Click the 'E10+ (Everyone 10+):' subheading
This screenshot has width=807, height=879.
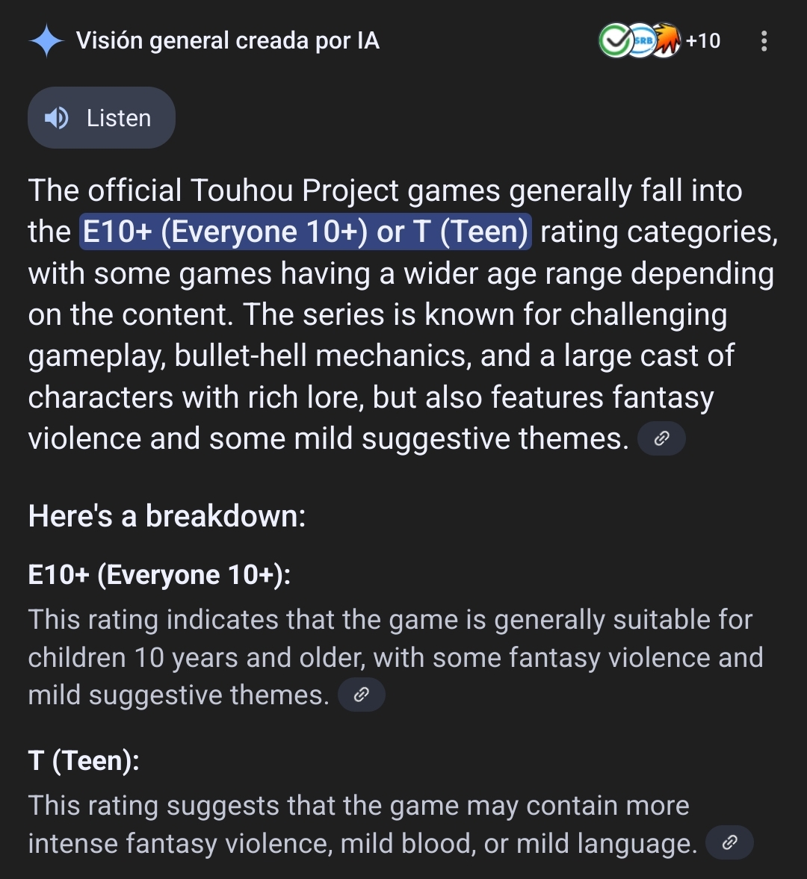tap(159, 575)
